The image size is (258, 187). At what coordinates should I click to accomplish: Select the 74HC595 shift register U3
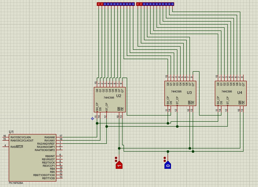click(180, 93)
